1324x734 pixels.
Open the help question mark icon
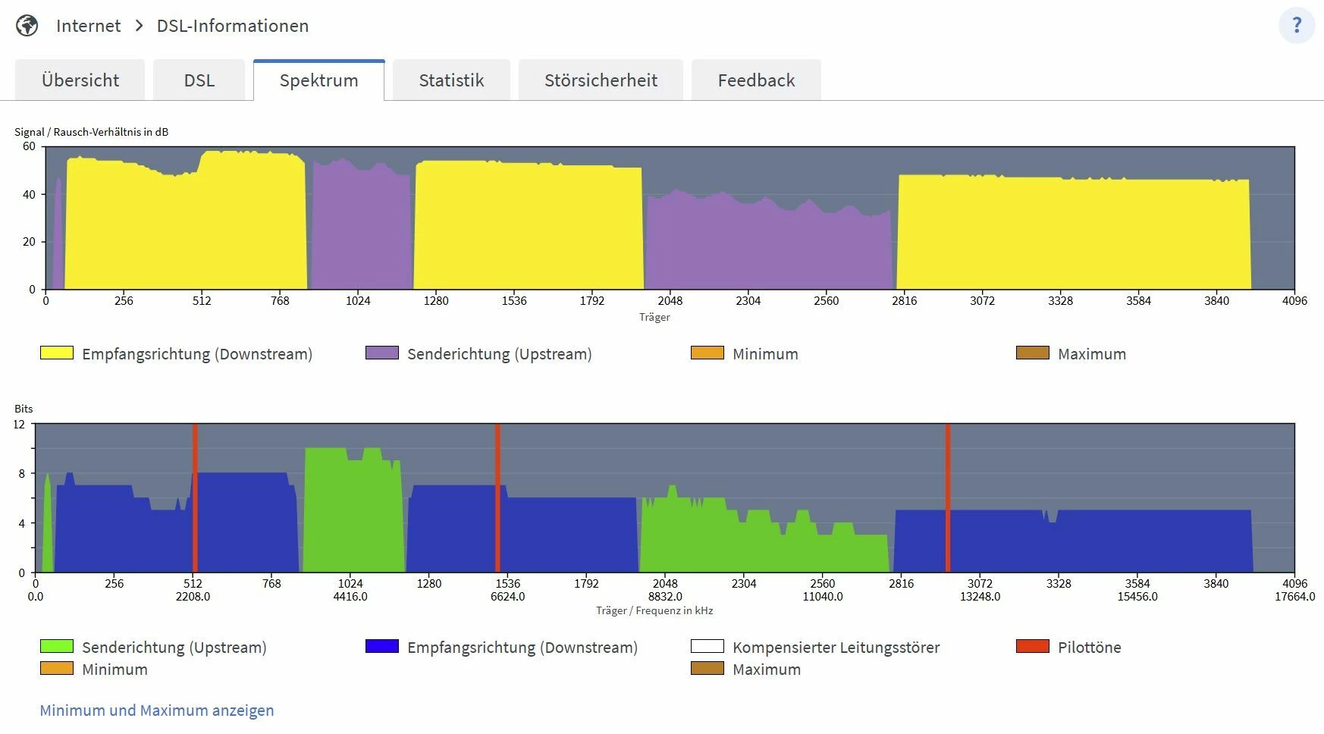click(1297, 26)
